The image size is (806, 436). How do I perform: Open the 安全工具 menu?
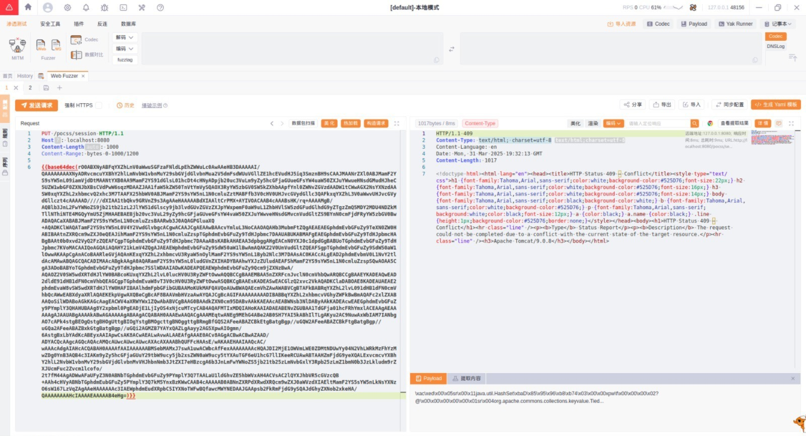50,24
